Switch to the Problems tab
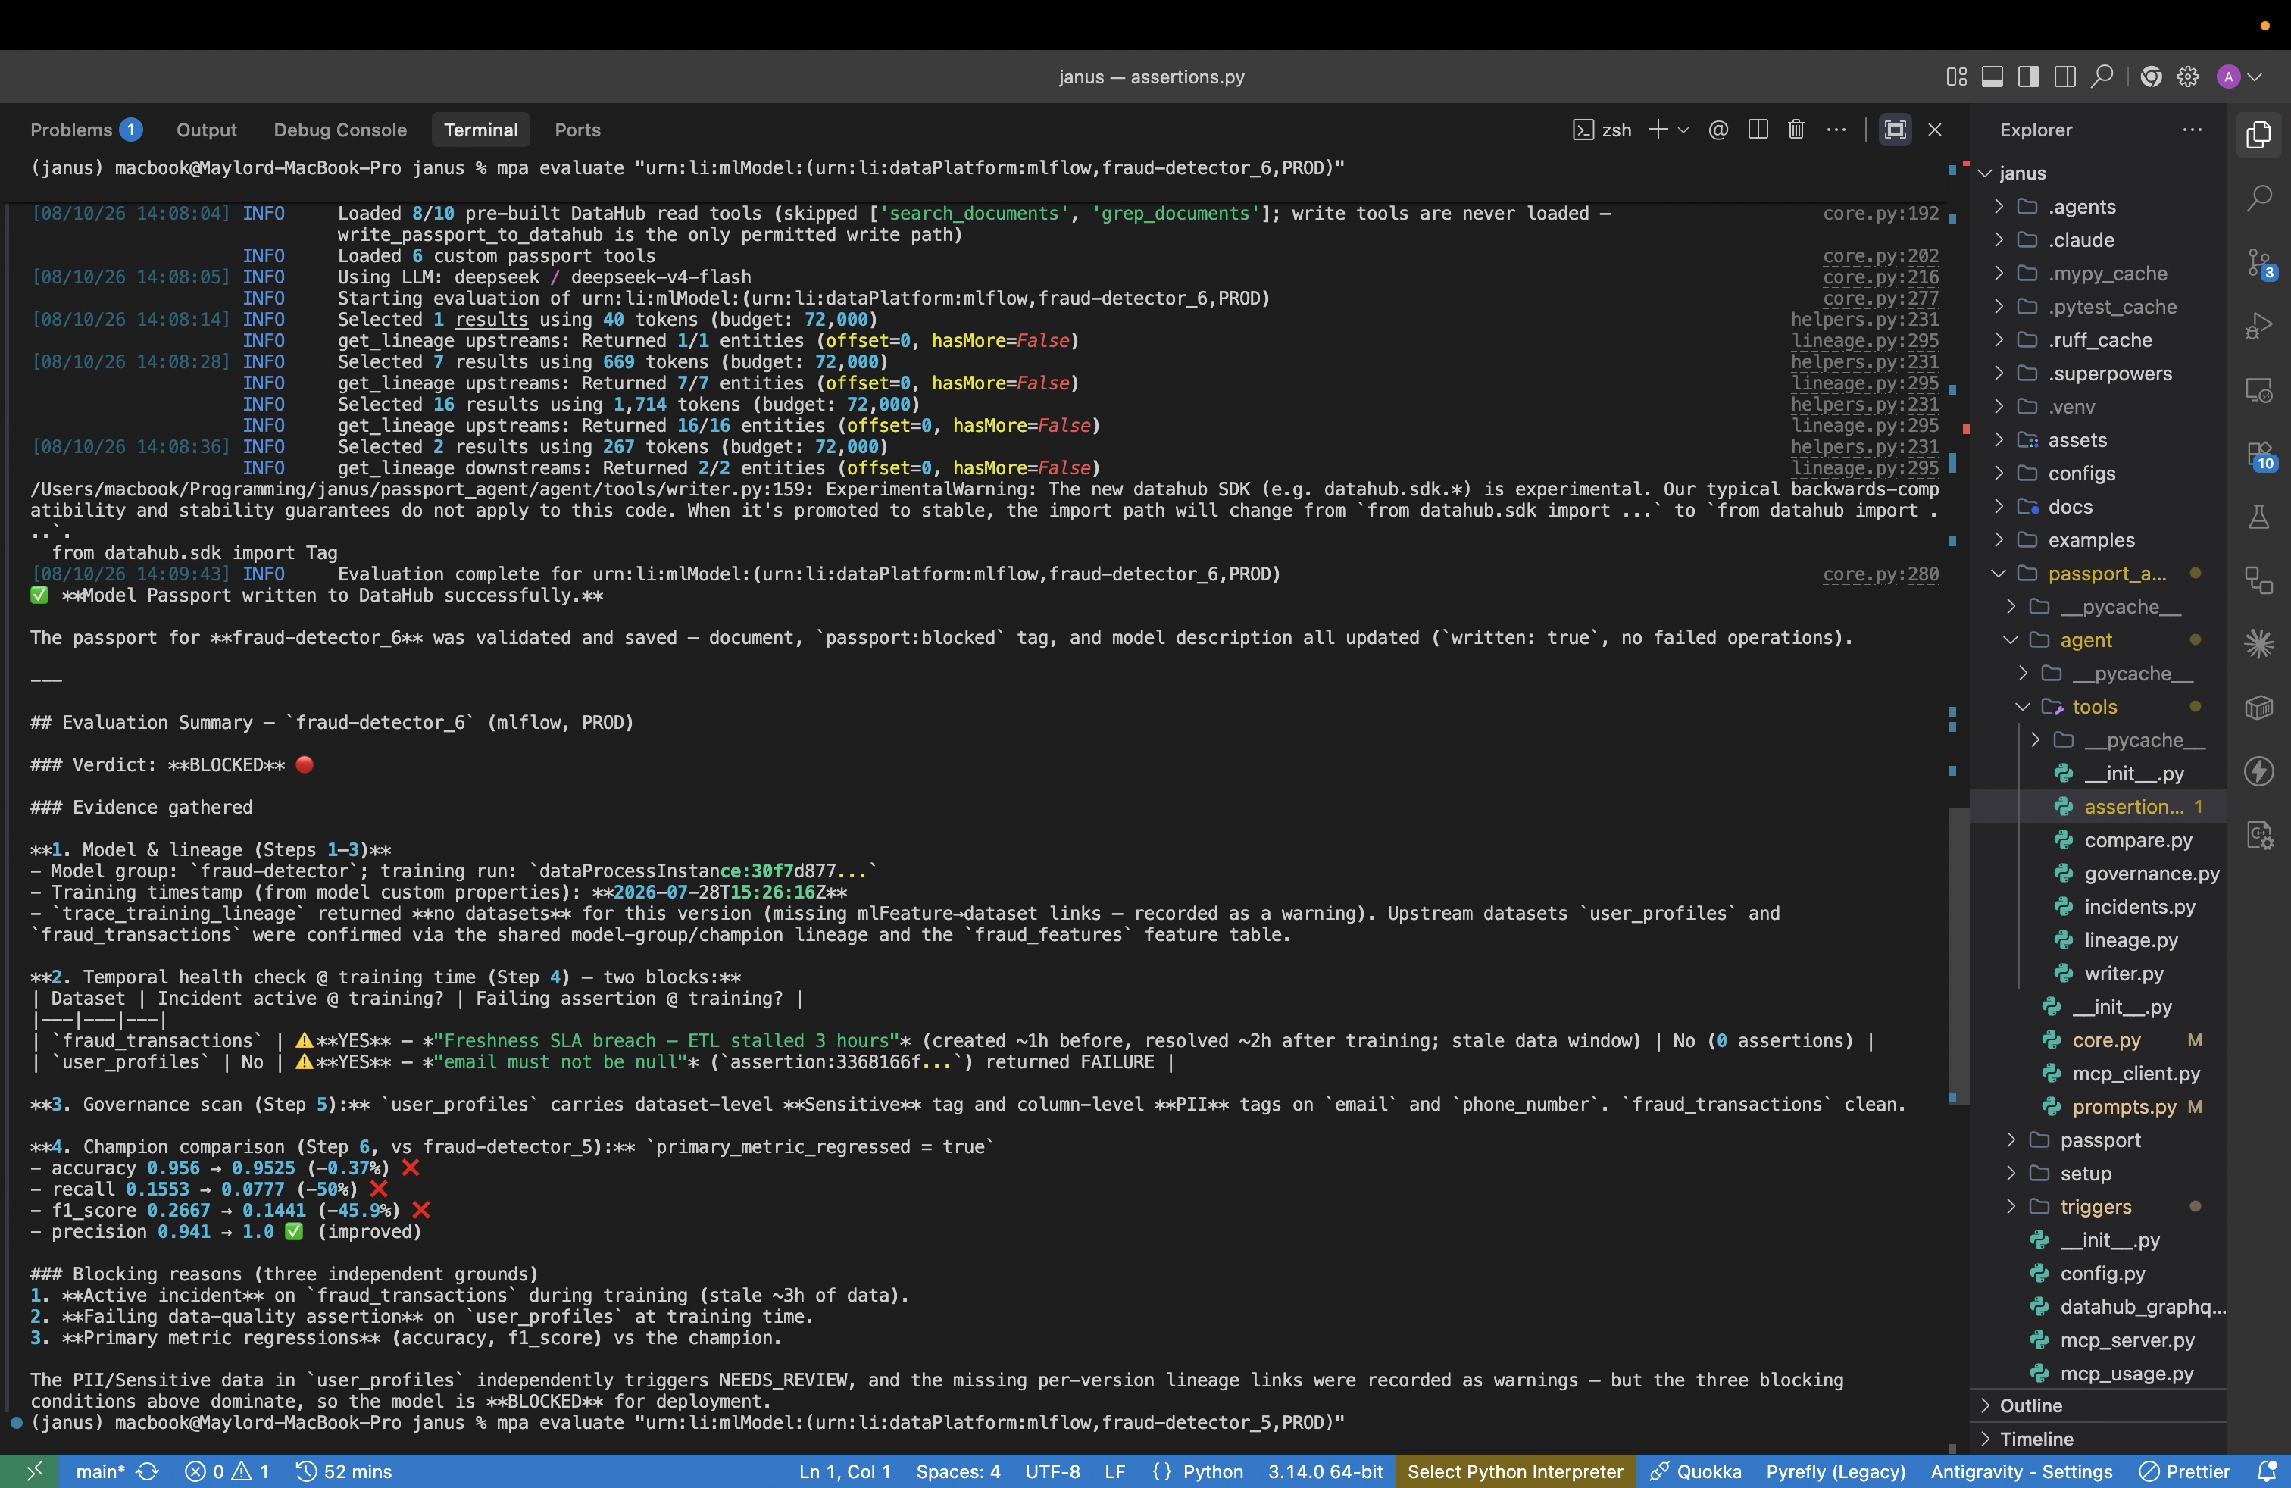The width and height of the screenshot is (2291, 1488). point(85,130)
